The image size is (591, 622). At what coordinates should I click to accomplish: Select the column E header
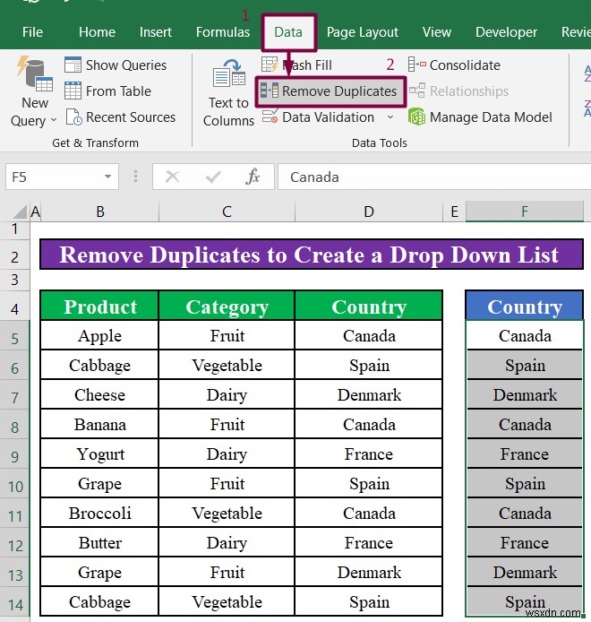coord(454,212)
